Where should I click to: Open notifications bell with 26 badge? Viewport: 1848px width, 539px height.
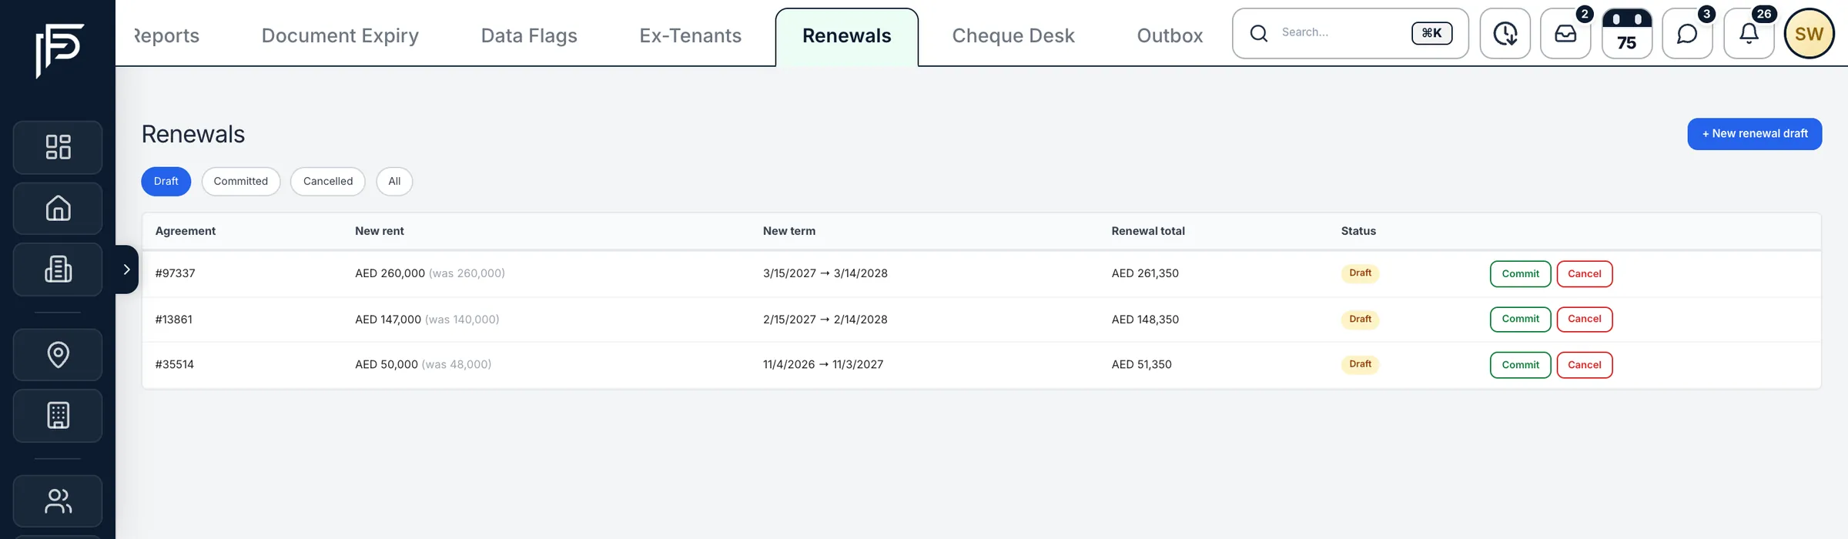1749,34
